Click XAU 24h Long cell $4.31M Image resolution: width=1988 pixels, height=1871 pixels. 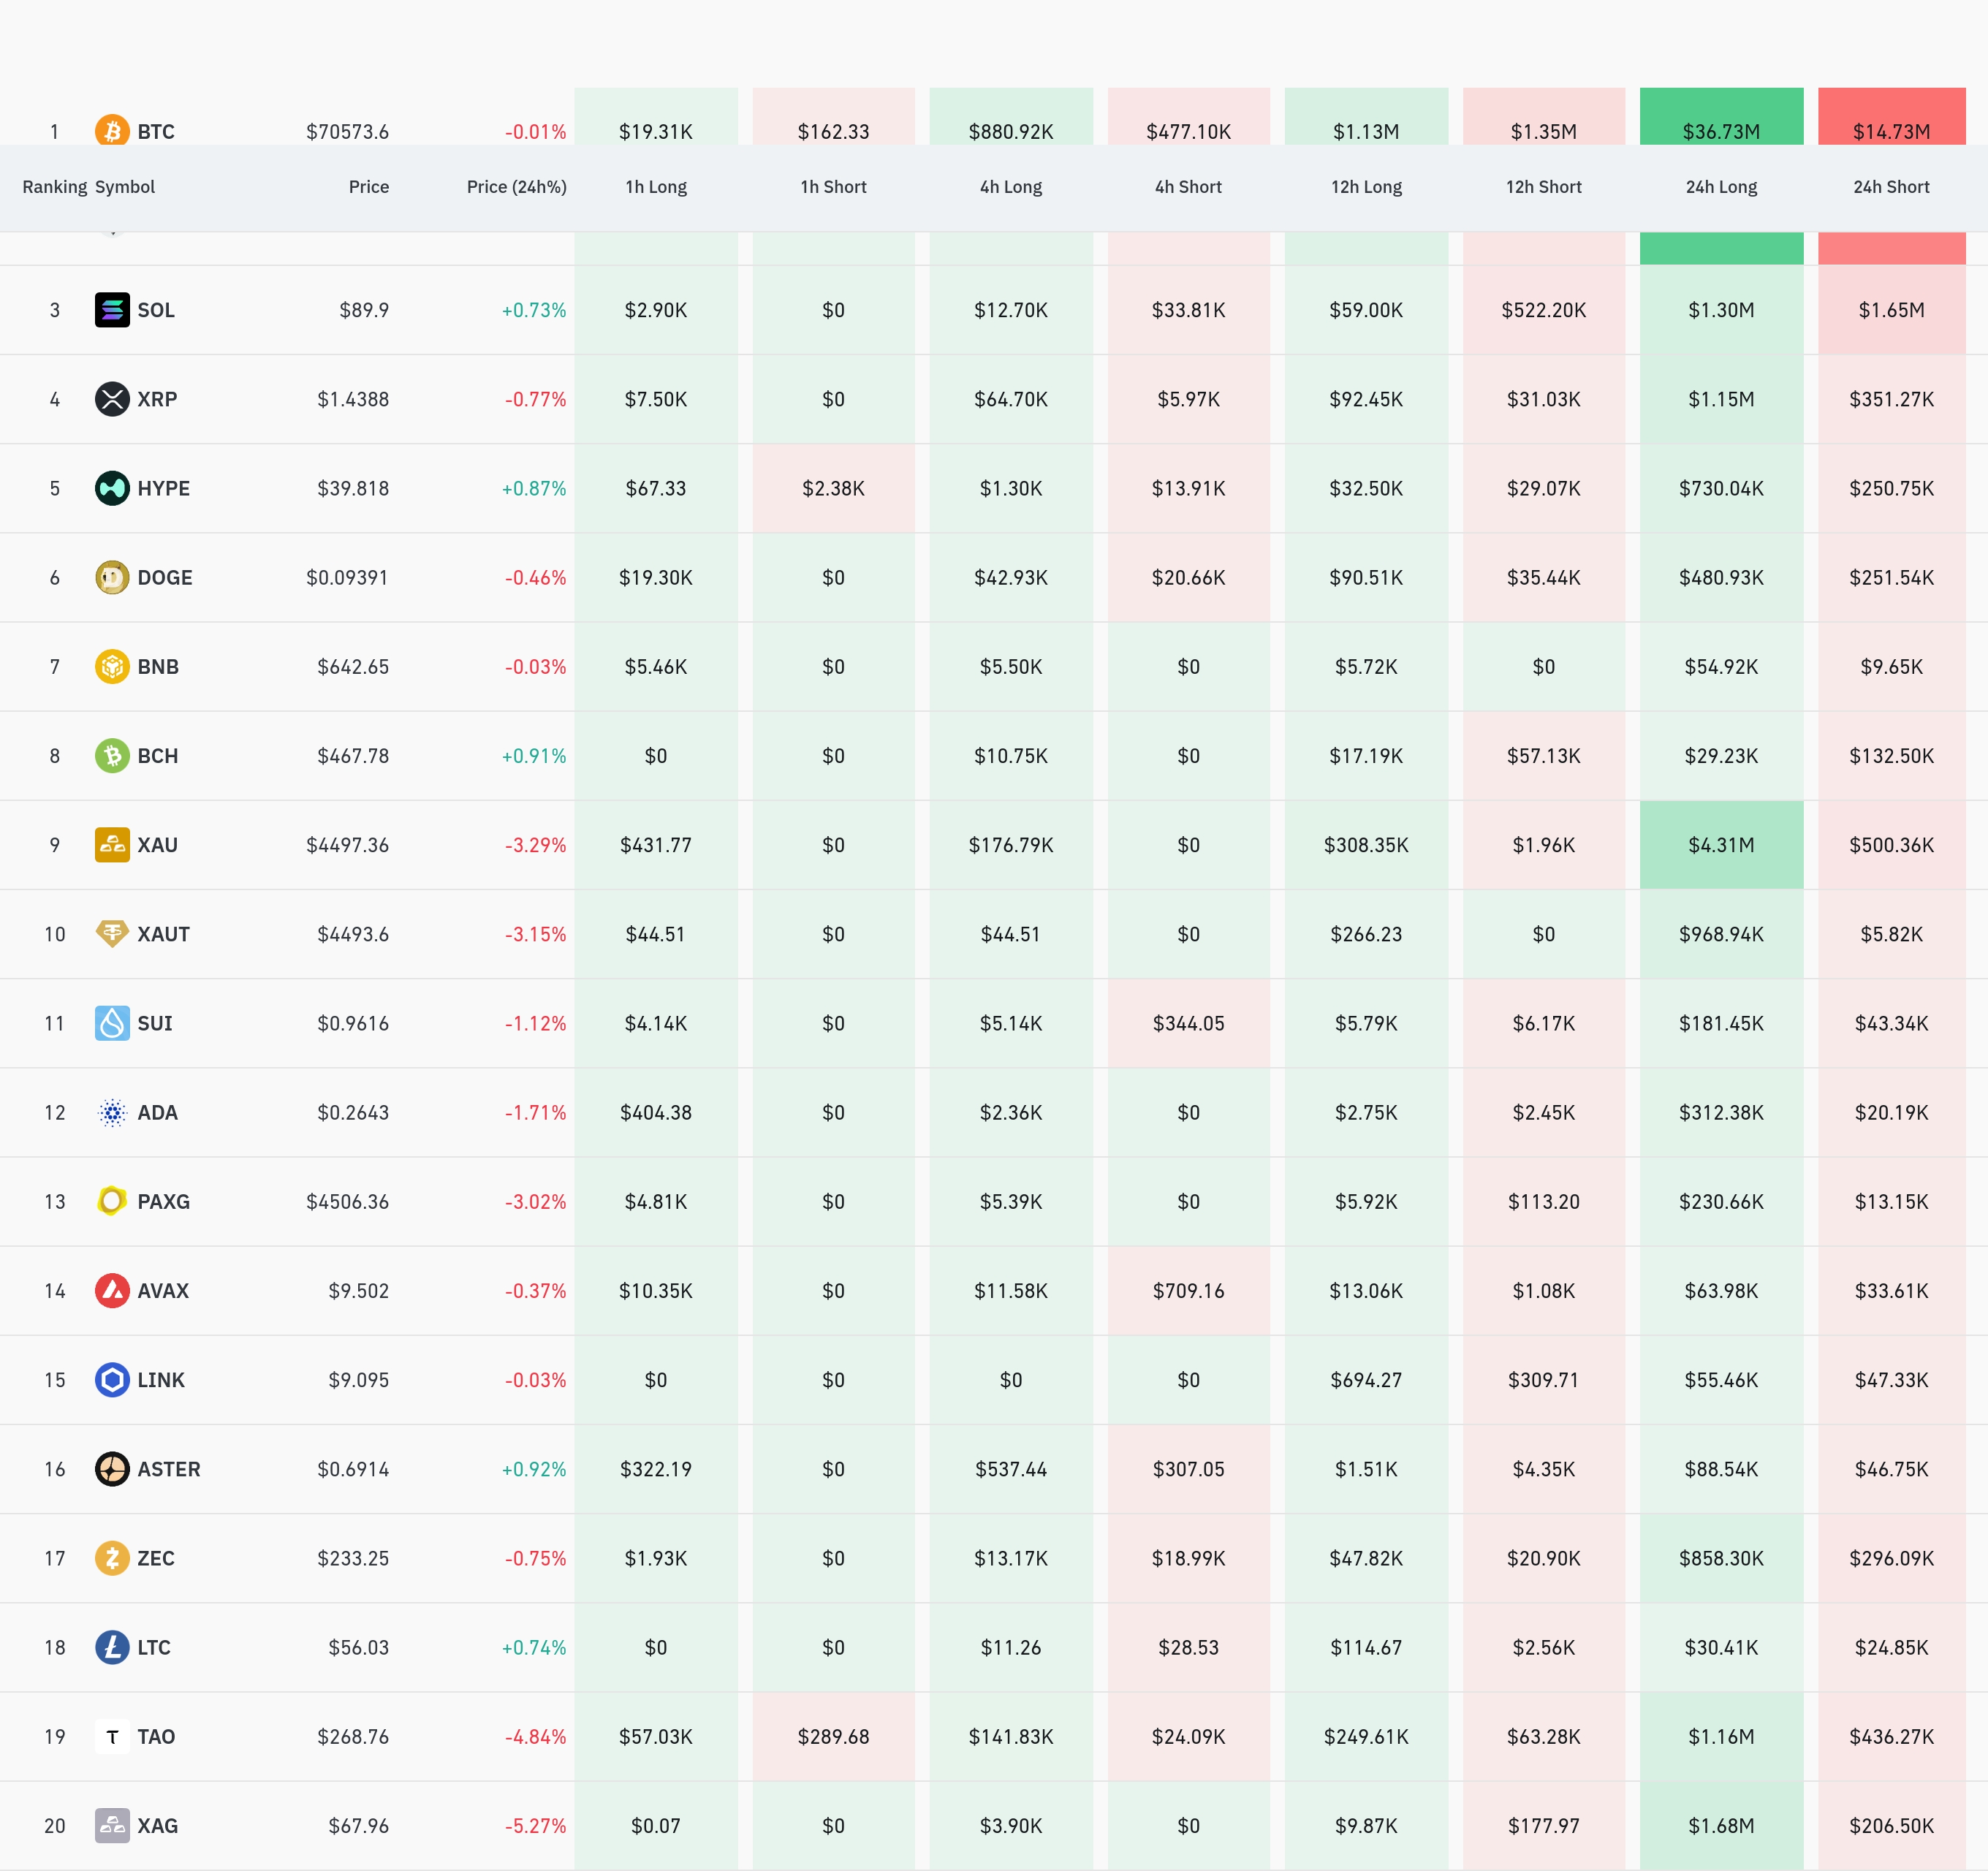pyautogui.click(x=1721, y=845)
